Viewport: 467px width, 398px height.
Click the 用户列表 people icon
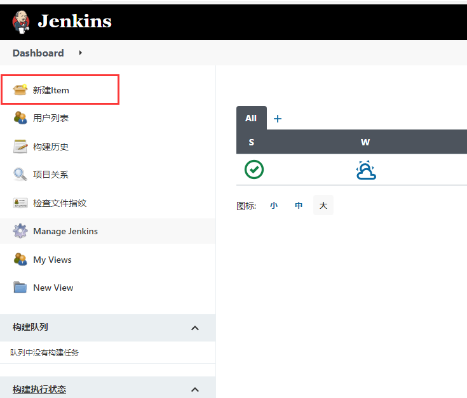pyautogui.click(x=20, y=118)
